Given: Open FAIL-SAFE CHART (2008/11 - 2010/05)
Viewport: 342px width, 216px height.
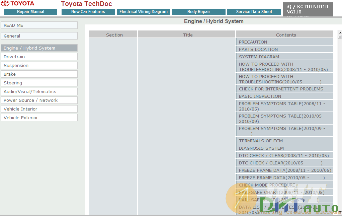Looking at the screenshot, I should coord(284,193).
